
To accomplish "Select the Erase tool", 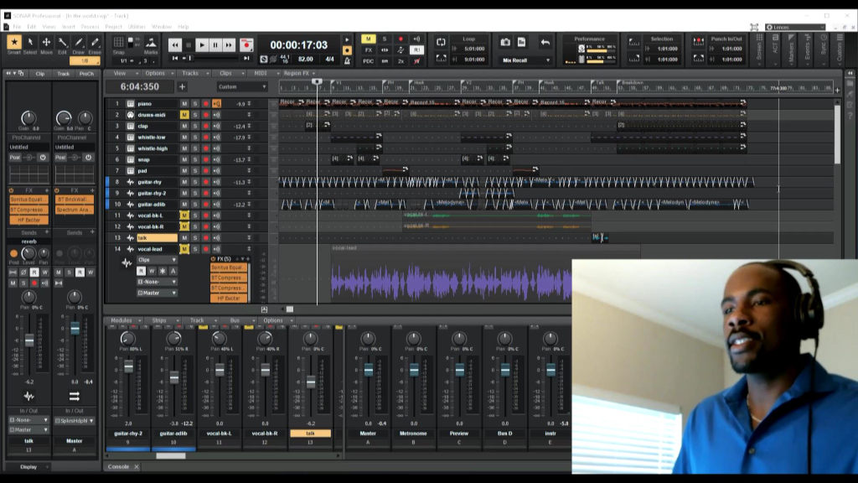I will tap(95, 44).
